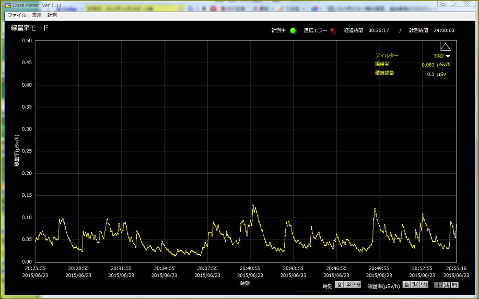Click the yellow plot legend line icon
The width and height of the screenshot is (479, 299).
click(x=446, y=46)
